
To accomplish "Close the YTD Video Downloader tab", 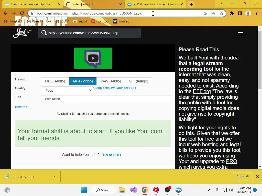I will pos(182,4).
